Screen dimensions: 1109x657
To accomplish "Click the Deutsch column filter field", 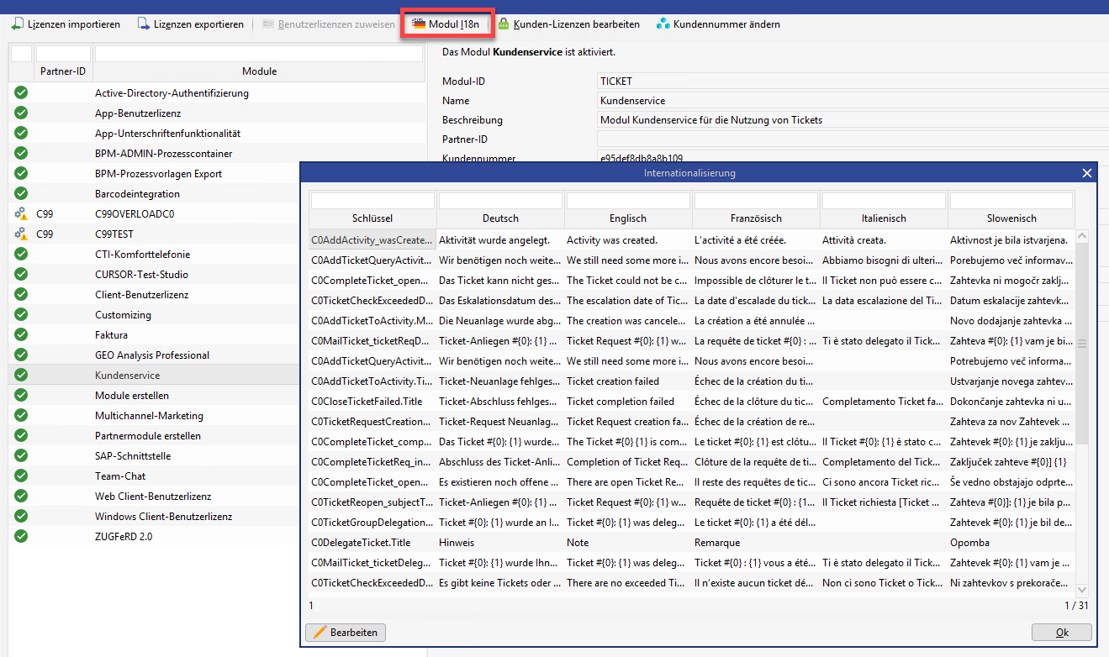I will pyautogui.click(x=500, y=201).
